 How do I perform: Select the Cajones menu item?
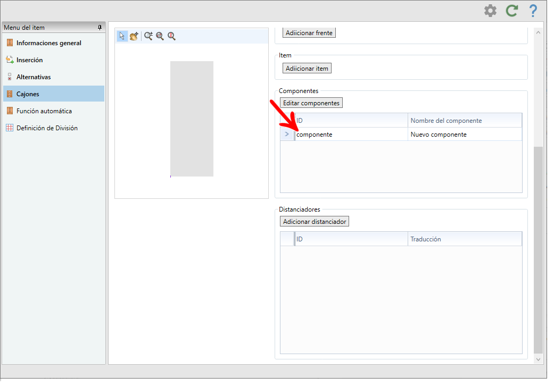(54, 94)
